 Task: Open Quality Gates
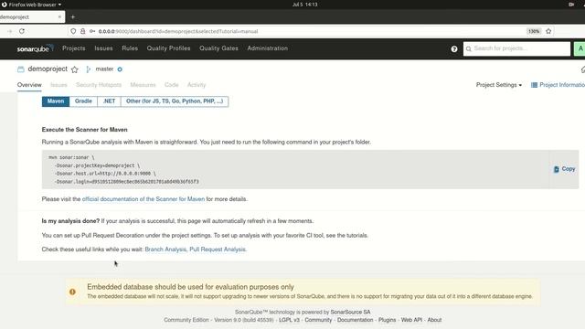tap(218, 48)
